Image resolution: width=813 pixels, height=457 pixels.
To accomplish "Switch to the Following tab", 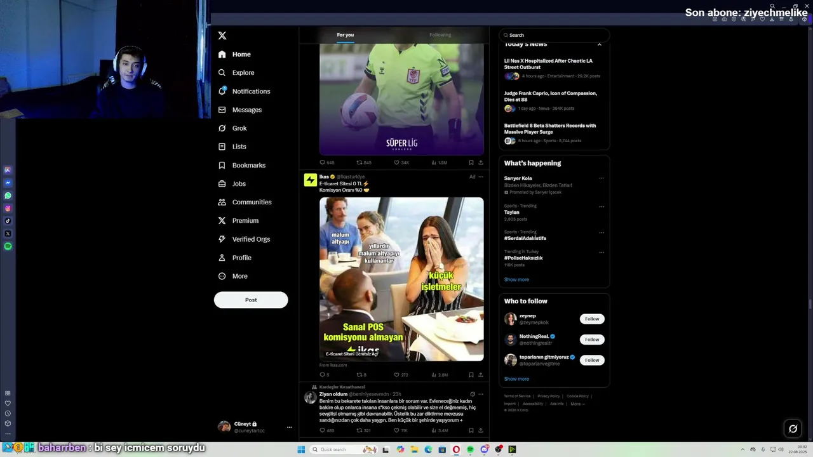I will point(440,35).
